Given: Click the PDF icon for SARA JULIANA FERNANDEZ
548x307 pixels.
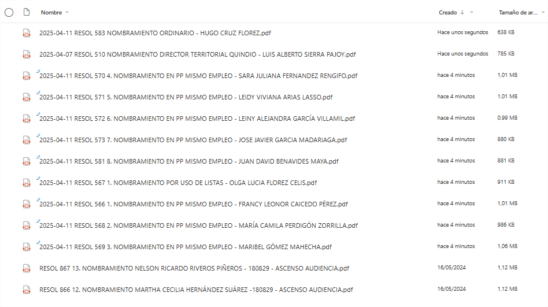Looking at the screenshot, I should [x=27, y=76].
